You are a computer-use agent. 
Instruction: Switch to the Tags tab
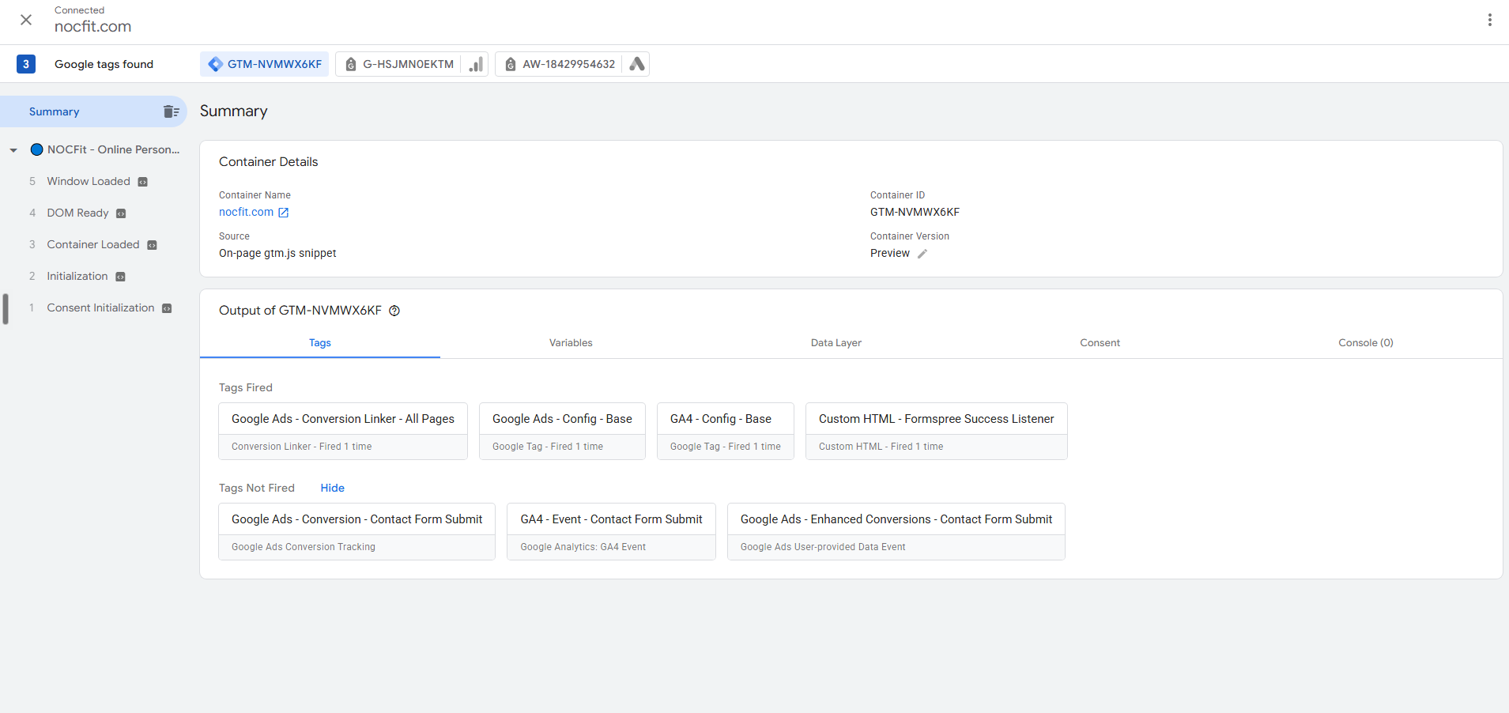(x=320, y=342)
